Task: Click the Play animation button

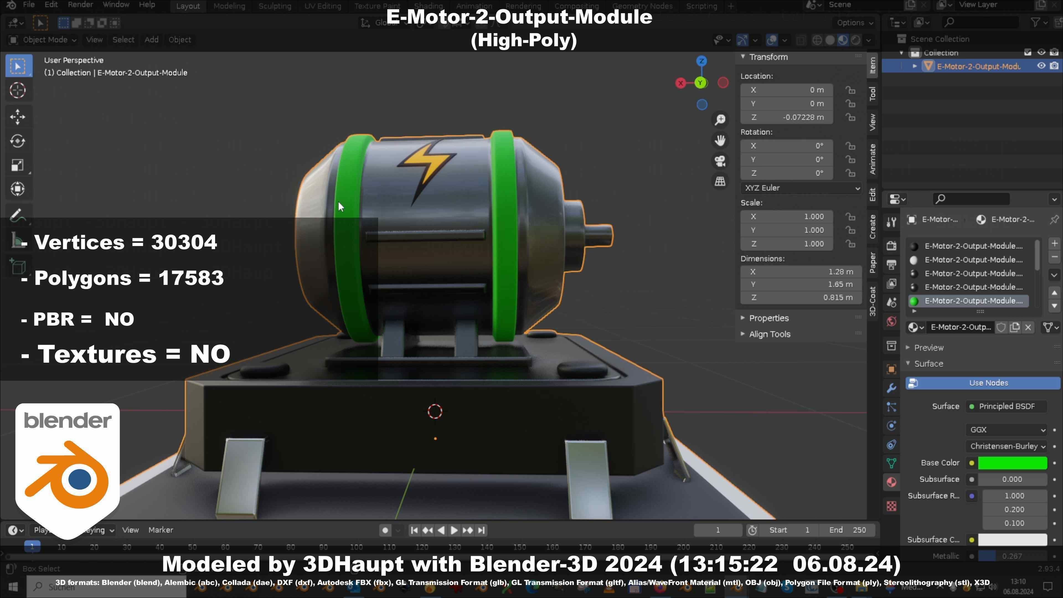Action: 454,530
